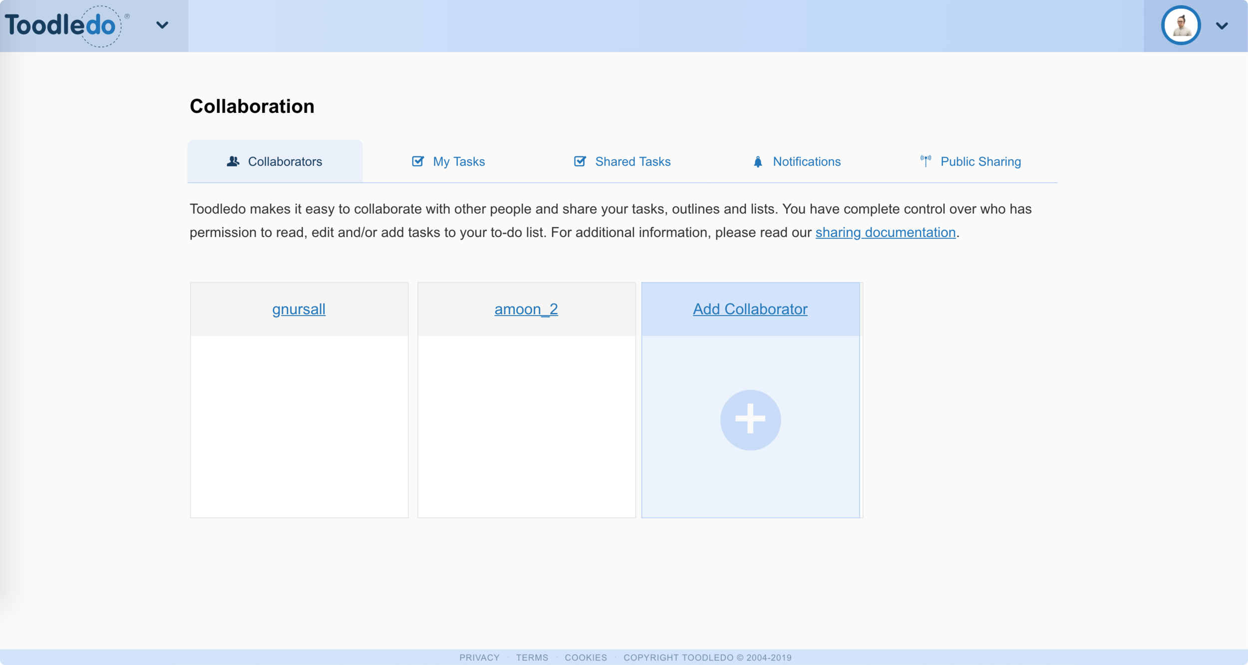Screen dimensions: 1248x665
Task: Click the Public Sharing antenna icon
Action: 926,161
